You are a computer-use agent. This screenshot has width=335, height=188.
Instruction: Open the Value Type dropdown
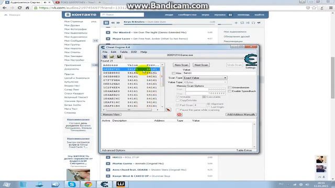click(205, 82)
